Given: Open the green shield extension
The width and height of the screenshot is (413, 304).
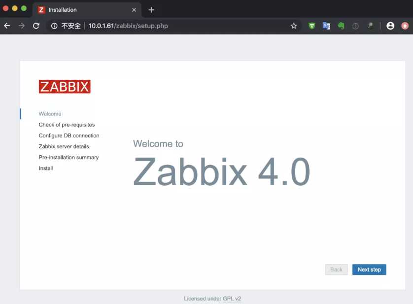Looking at the screenshot, I should [312, 26].
